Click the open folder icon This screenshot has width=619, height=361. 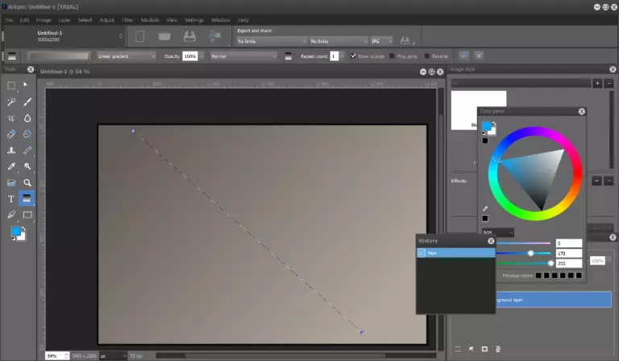point(164,37)
